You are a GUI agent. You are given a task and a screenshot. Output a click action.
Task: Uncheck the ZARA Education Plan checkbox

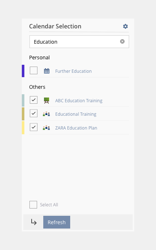click(x=33, y=127)
